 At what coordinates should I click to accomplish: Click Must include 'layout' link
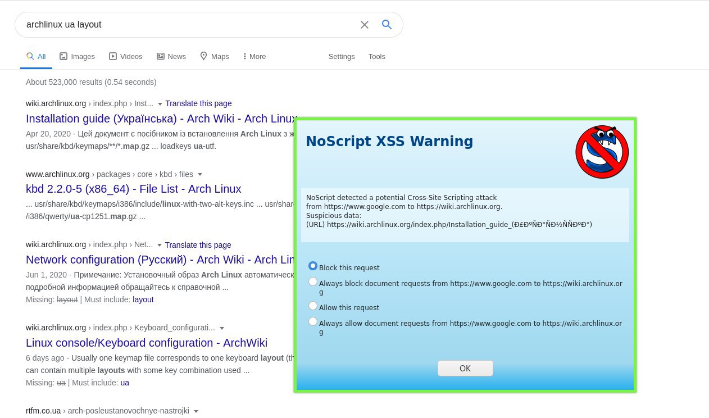(143, 299)
